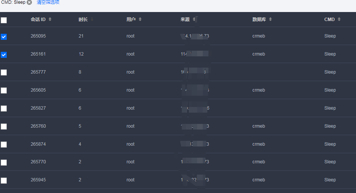
Task: Click duration value 12 in row 265161
Action: pos(81,54)
